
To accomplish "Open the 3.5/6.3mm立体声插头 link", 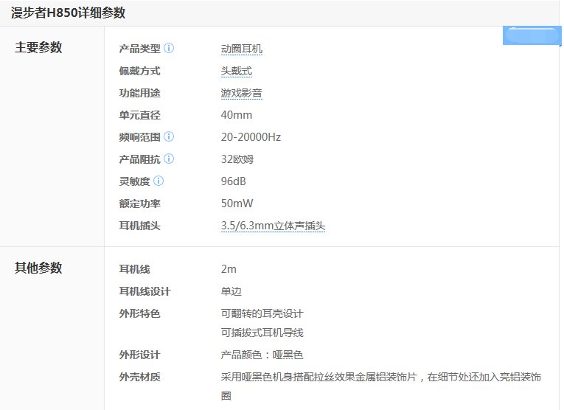I will point(273,226).
